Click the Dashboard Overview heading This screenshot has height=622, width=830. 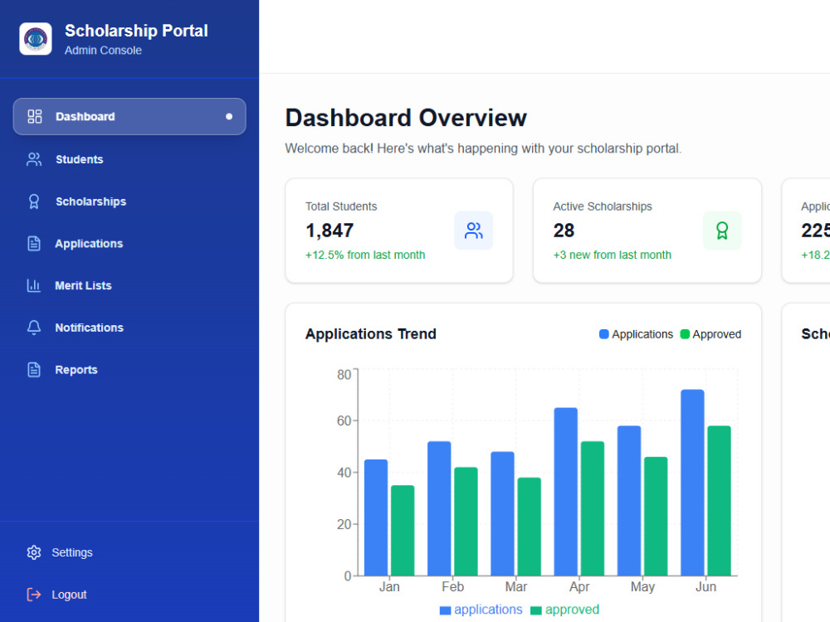[x=406, y=118]
